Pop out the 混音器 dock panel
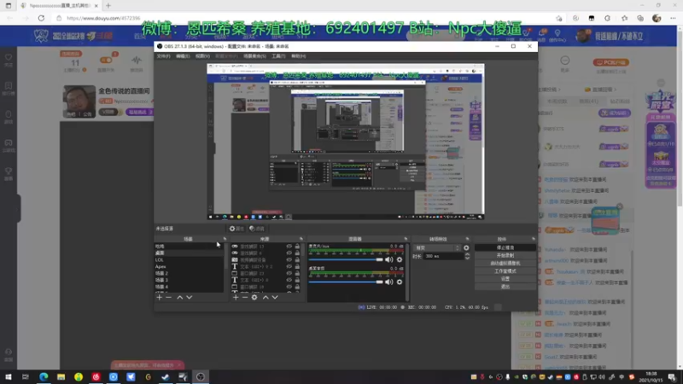Viewport: 683px width, 384px height. coord(406,239)
